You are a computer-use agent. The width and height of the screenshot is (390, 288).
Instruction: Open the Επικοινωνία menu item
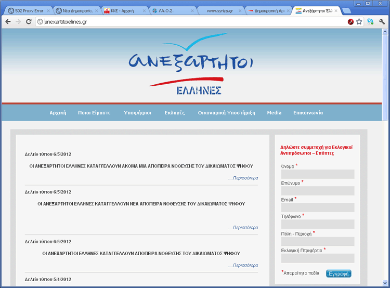click(x=308, y=113)
